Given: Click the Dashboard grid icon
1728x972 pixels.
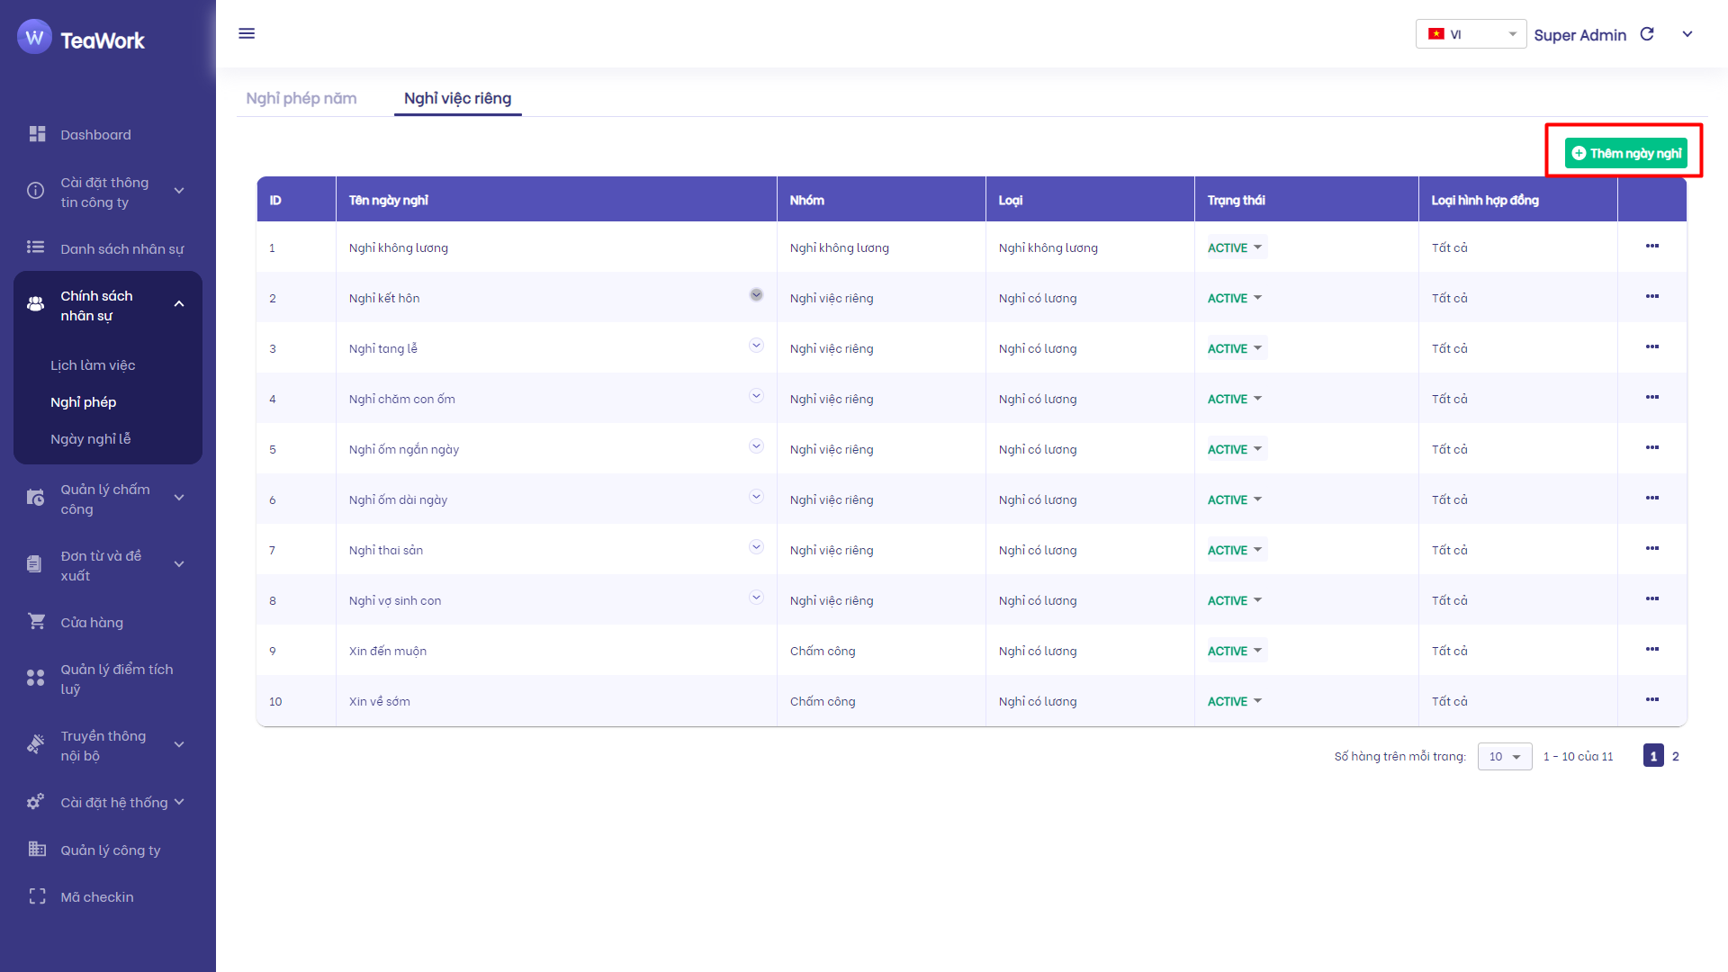Looking at the screenshot, I should pyautogui.click(x=37, y=134).
